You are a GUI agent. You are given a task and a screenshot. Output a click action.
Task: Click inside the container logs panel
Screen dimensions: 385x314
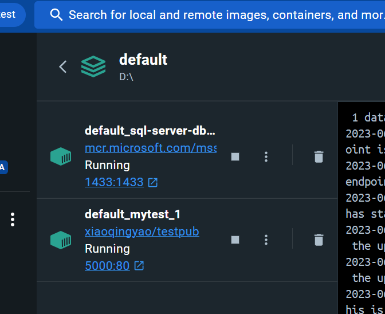coord(362,208)
